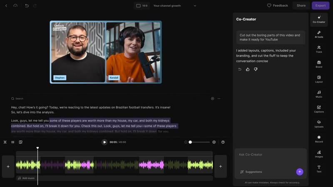Give thumbs up to Co-Creator response

[x=248, y=69]
